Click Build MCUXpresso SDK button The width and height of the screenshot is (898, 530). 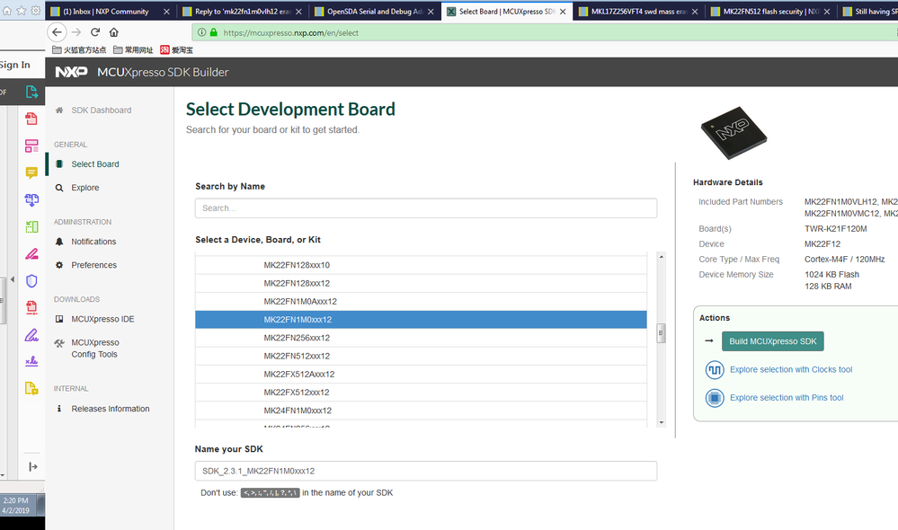pos(772,341)
